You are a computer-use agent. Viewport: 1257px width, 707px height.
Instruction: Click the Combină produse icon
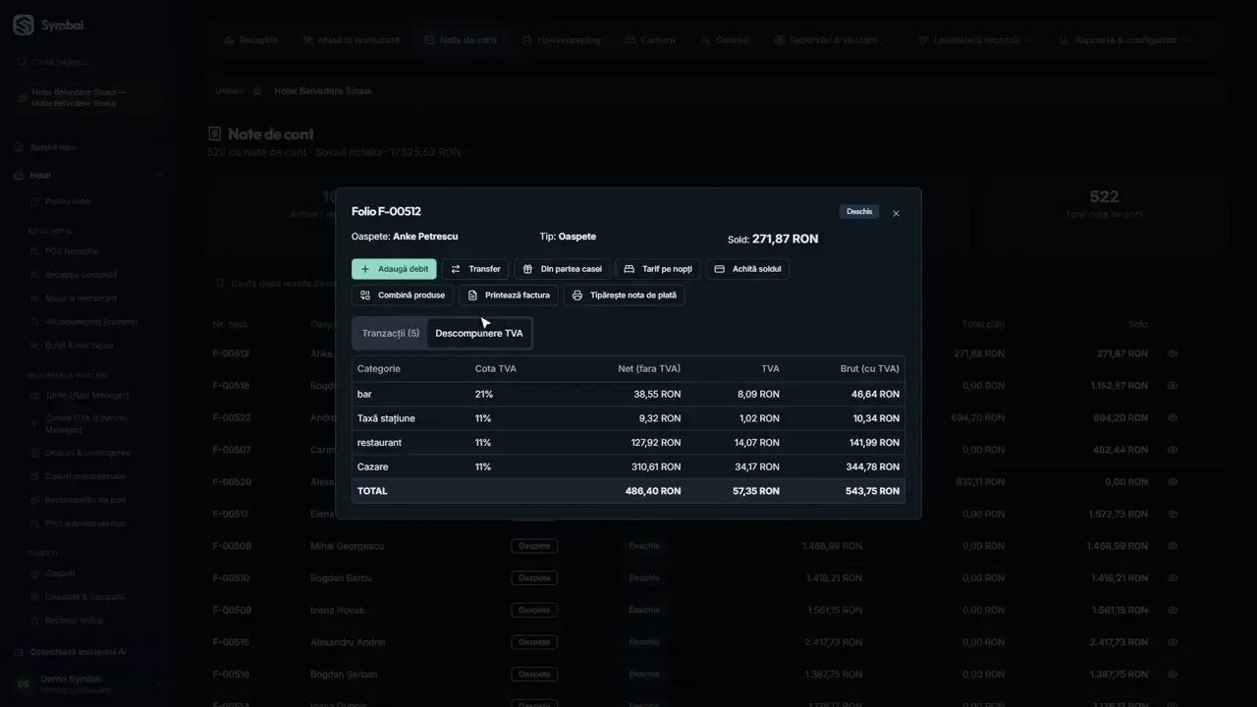[364, 295]
